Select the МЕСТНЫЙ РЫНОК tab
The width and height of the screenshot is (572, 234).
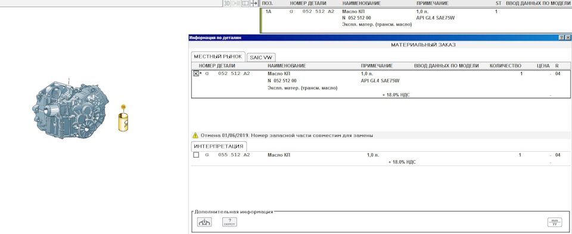218,57
